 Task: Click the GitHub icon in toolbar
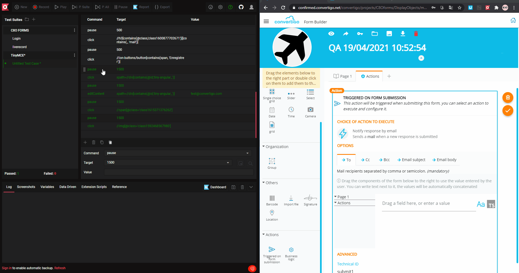tap(241, 7)
